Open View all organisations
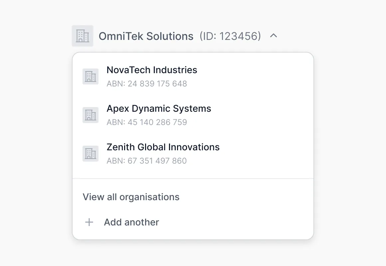Screen dimensions: 386x266 (x=131, y=197)
